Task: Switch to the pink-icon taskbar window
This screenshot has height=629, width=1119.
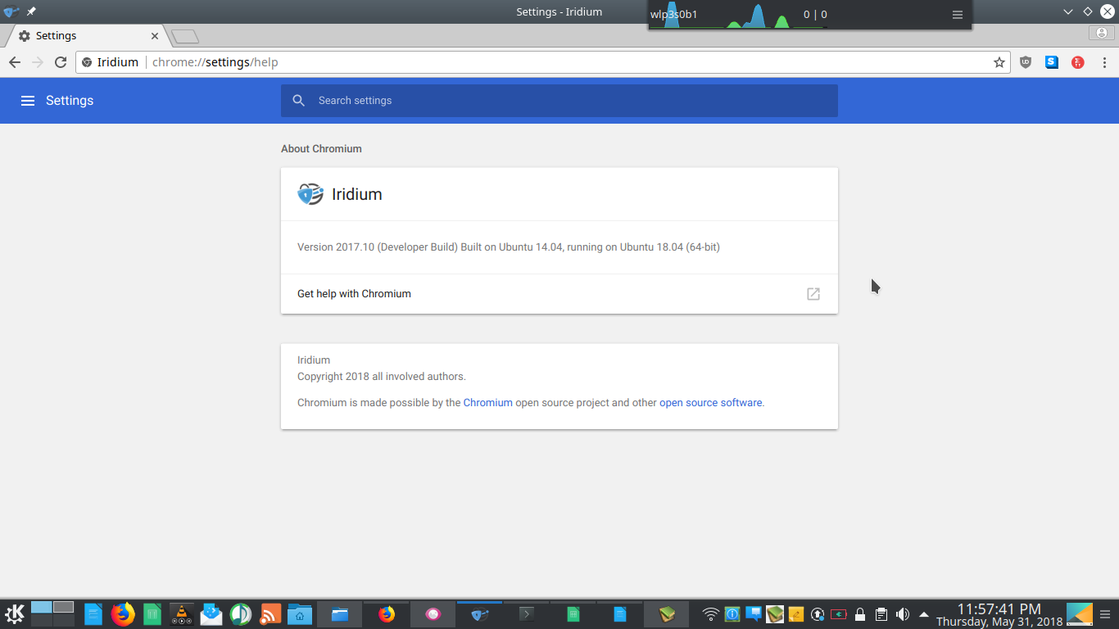Action: [433, 614]
